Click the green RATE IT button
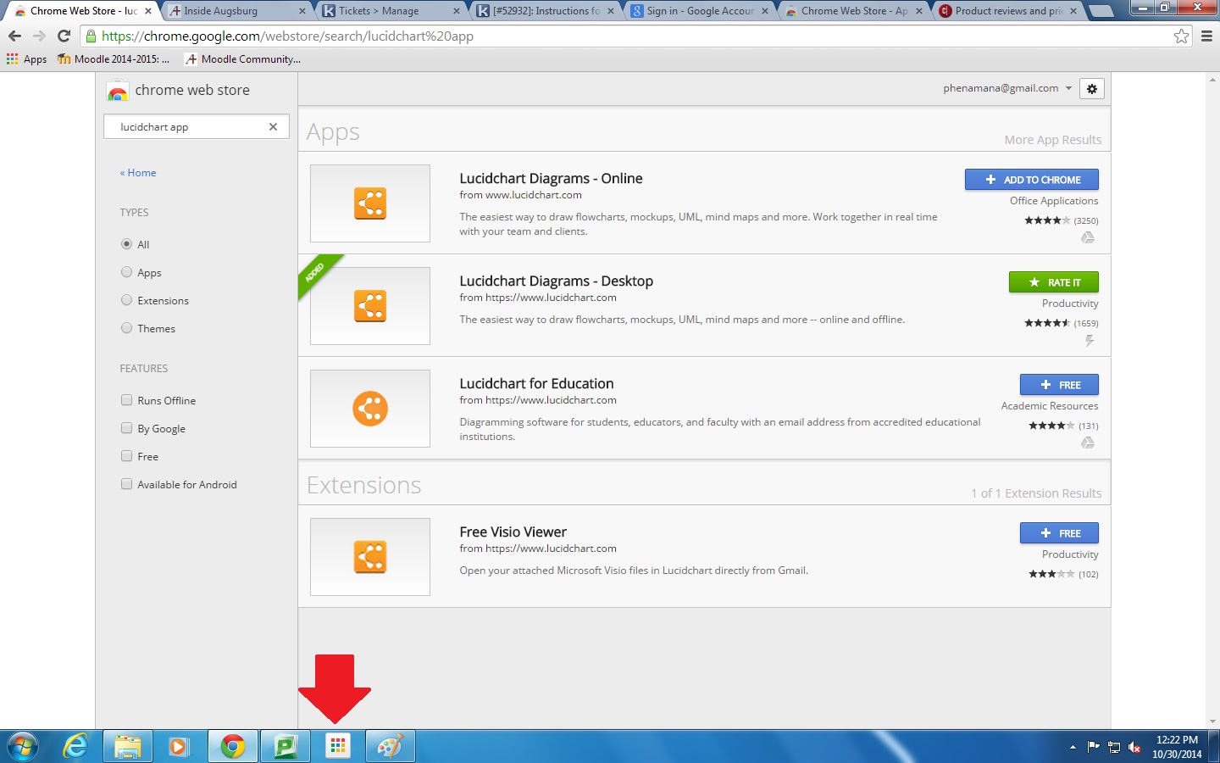This screenshot has width=1220, height=763. [x=1054, y=282]
